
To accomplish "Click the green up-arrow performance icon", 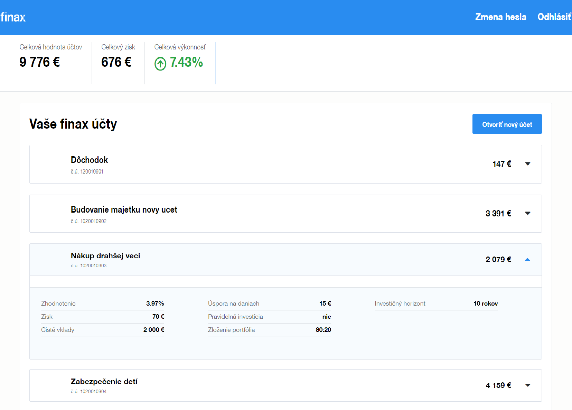I will 160,64.
